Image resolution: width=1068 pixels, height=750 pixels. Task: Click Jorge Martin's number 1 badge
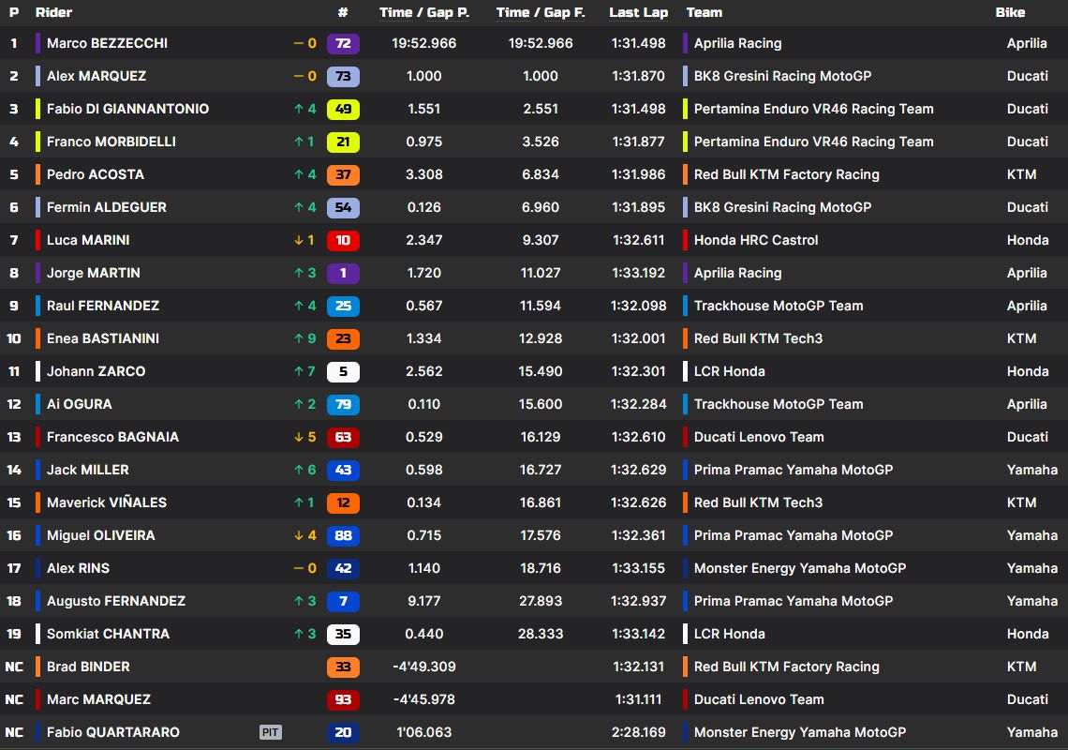click(x=343, y=273)
